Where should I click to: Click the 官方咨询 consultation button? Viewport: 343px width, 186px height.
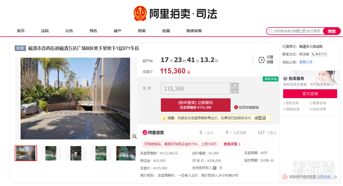[x=310, y=94]
